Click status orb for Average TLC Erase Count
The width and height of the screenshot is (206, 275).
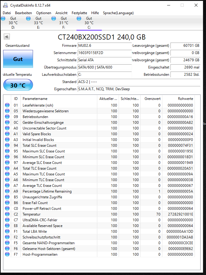coord(7,186)
